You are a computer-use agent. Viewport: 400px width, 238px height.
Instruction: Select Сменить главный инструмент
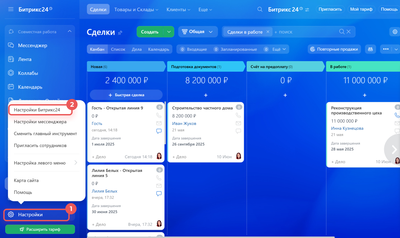coord(45,133)
